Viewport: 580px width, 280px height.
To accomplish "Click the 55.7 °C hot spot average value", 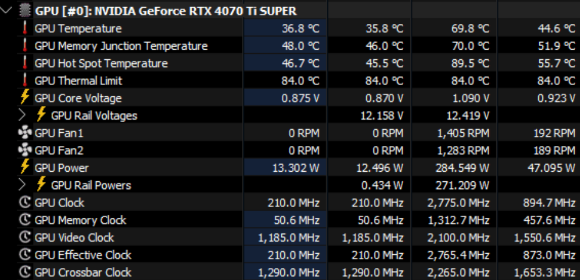I will pos(556,63).
